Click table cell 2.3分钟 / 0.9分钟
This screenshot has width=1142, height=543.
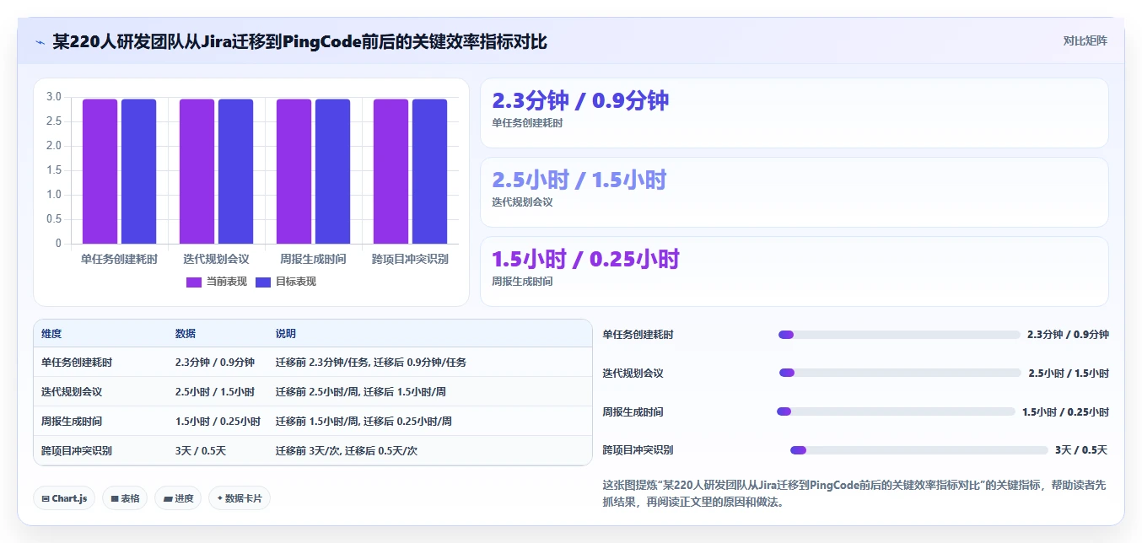(215, 363)
